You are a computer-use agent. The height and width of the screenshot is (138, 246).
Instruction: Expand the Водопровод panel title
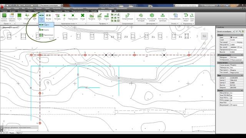click(188, 24)
